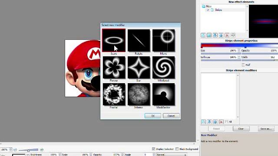278x156 pixels.
Task: Click the Softness slider bar
Action: coord(221,60)
